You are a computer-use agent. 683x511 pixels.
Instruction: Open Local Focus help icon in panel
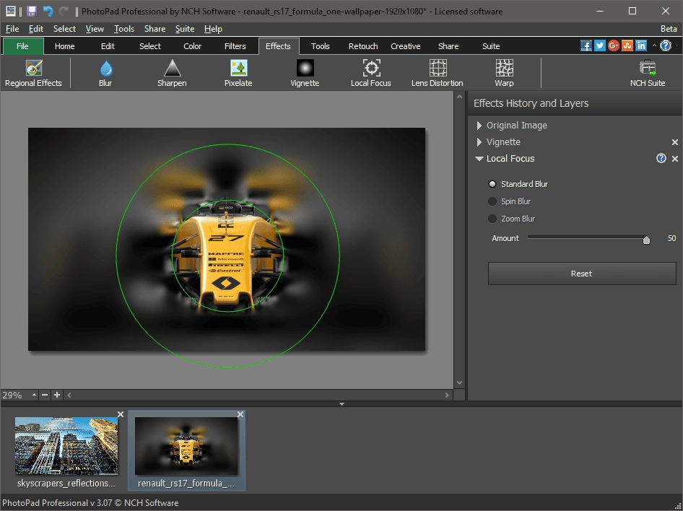click(661, 159)
